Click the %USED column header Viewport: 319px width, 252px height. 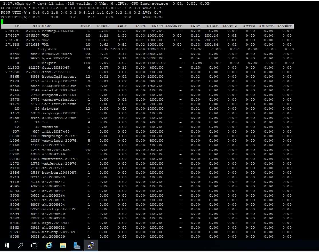point(103,26)
